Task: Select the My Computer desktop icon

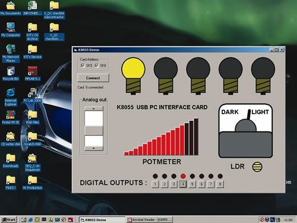Action: [x=11, y=30]
